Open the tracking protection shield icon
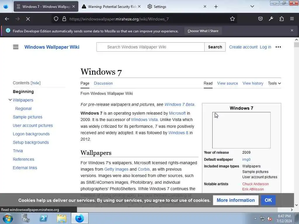This screenshot has height=224, width=299. (56, 19)
